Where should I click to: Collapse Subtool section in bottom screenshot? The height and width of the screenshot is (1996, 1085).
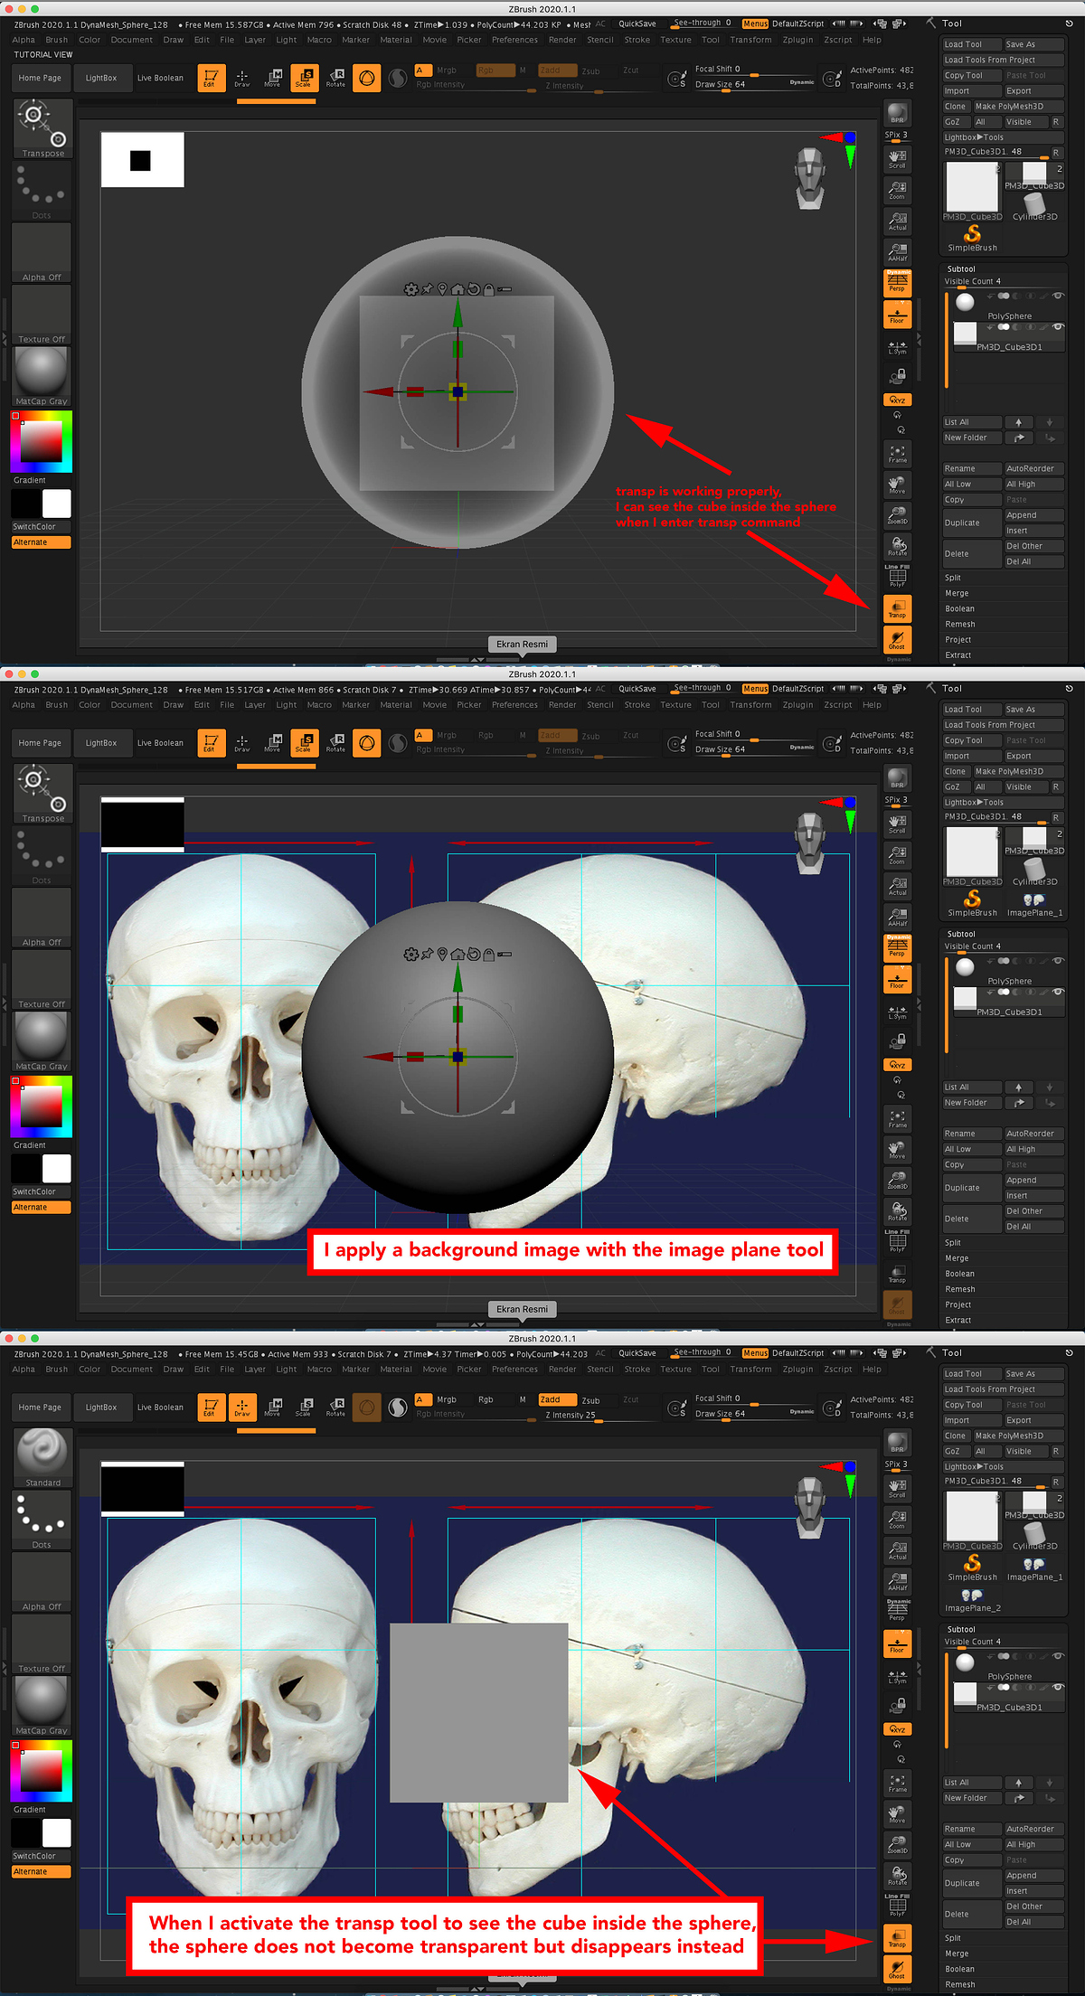click(x=960, y=1629)
